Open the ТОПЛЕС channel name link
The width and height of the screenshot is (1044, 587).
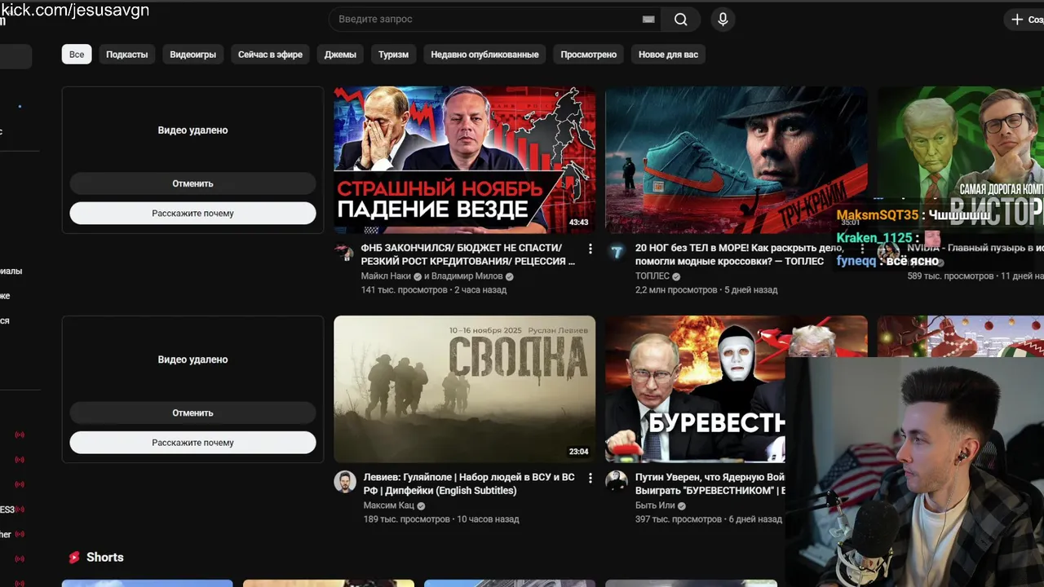(x=652, y=276)
